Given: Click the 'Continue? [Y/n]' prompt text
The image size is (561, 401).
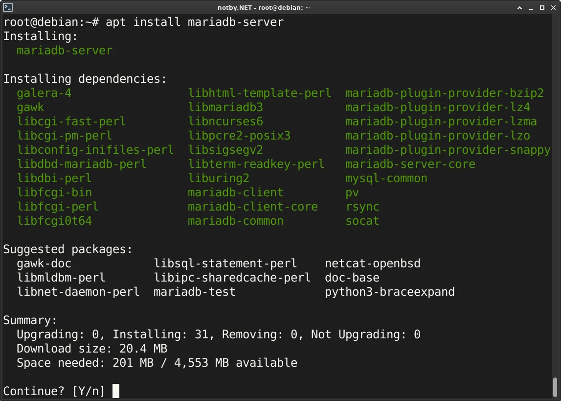Looking at the screenshot, I should (x=54, y=391).
